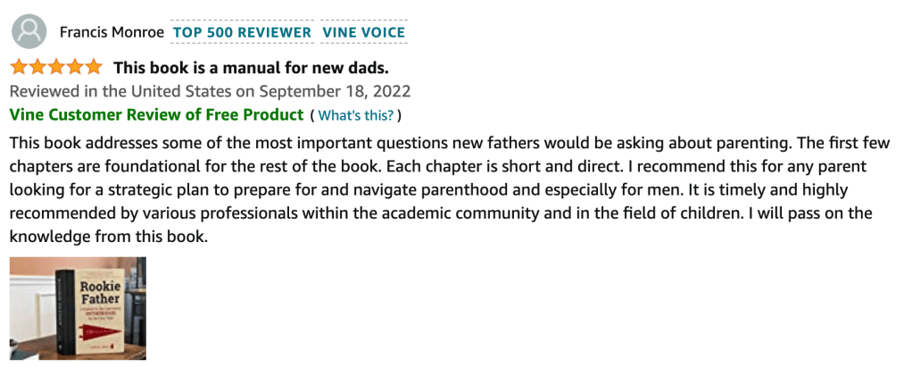This screenshot has height=367, width=912.
Task: Open Francis Monroe's reviewer profile
Action: 112,33
